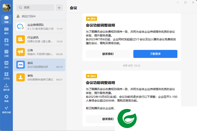197x131 pixels.
Task: Click the 企业微信团队 chat bubble avatar
Action: click(x=20, y=27)
